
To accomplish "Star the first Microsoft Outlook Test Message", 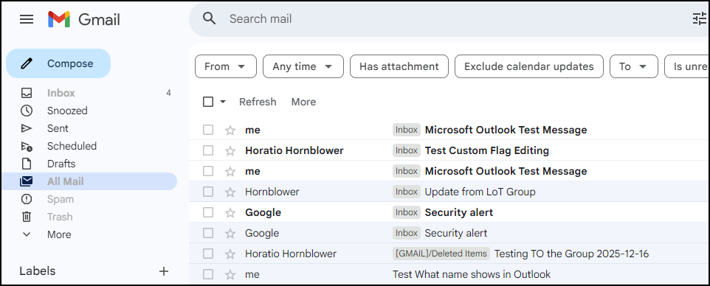I will pyautogui.click(x=230, y=130).
